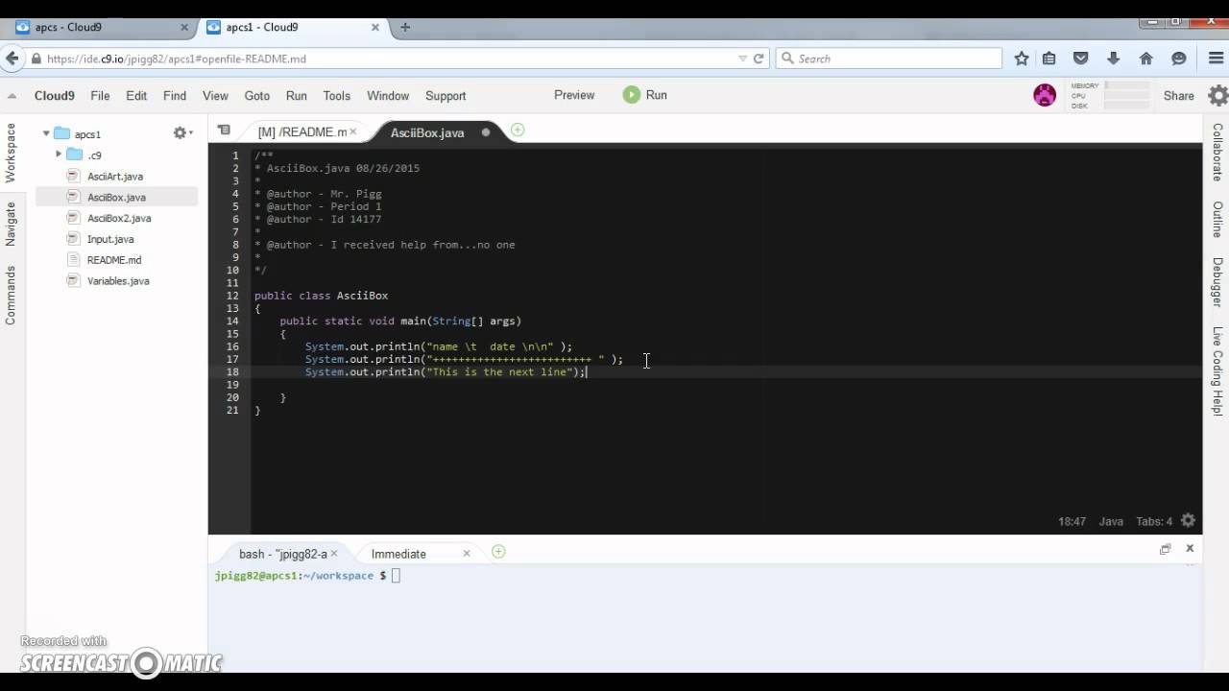The width and height of the screenshot is (1229, 691).
Task: Click the green Run button
Action: (x=645, y=95)
